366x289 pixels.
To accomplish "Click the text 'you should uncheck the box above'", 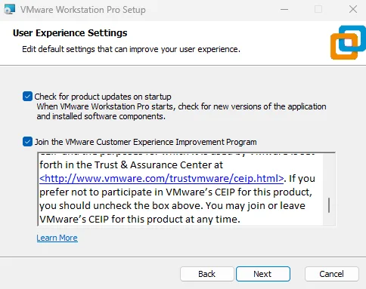I will tap(121, 206).
